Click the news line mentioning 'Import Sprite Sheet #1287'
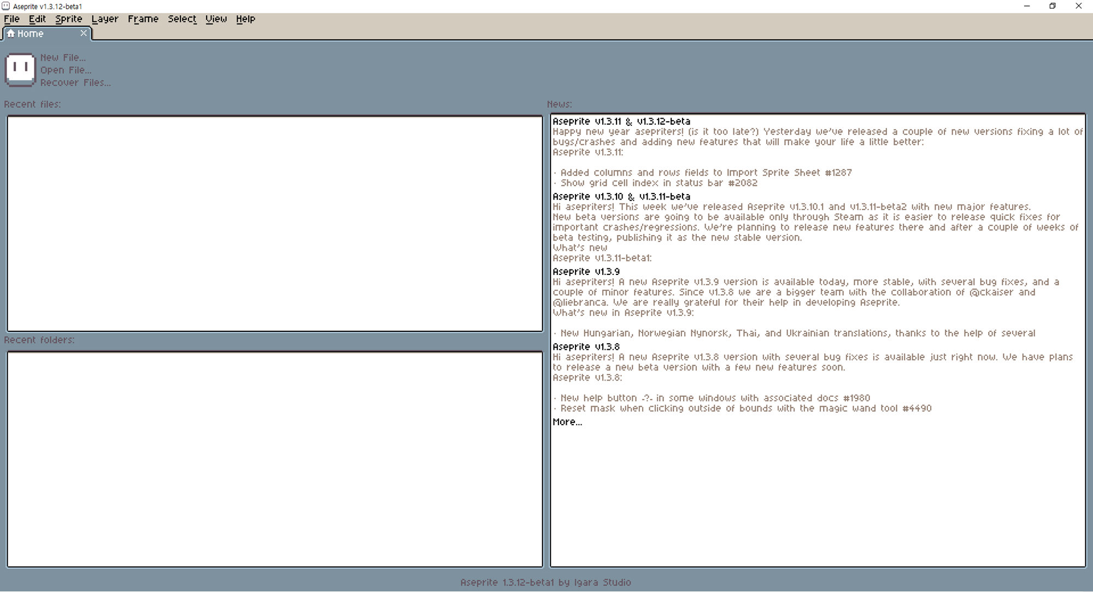Image resolution: width=1093 pixels, height=592 pixels. pos(702,173)
